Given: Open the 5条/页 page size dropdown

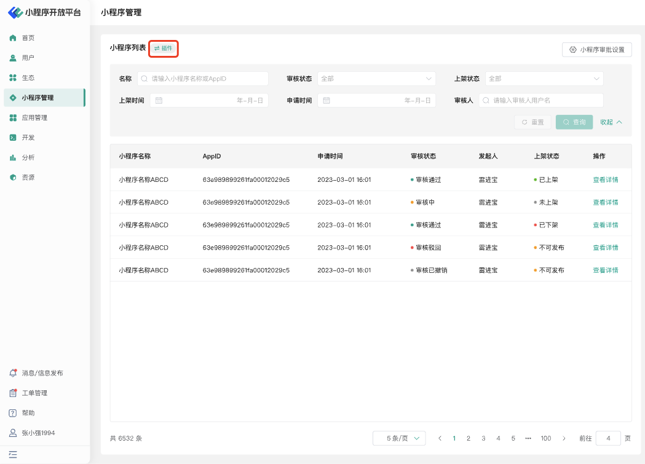Looking at the screenshot, I should click(399, 438).
